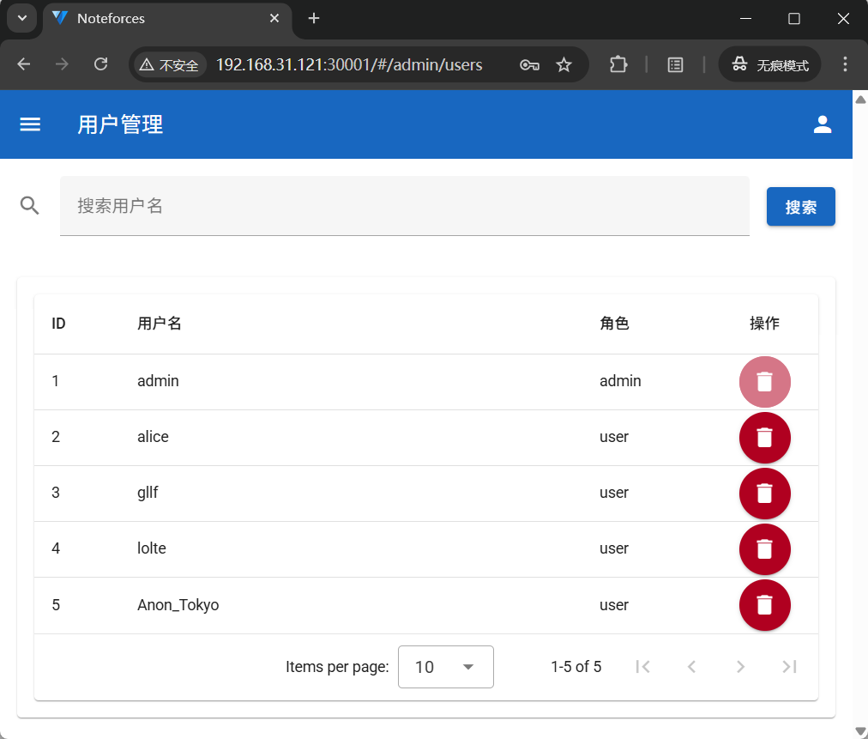Viewport: 868px width, 739px height.
Task: Open the hamburger navigation menu
Action: 30,124
